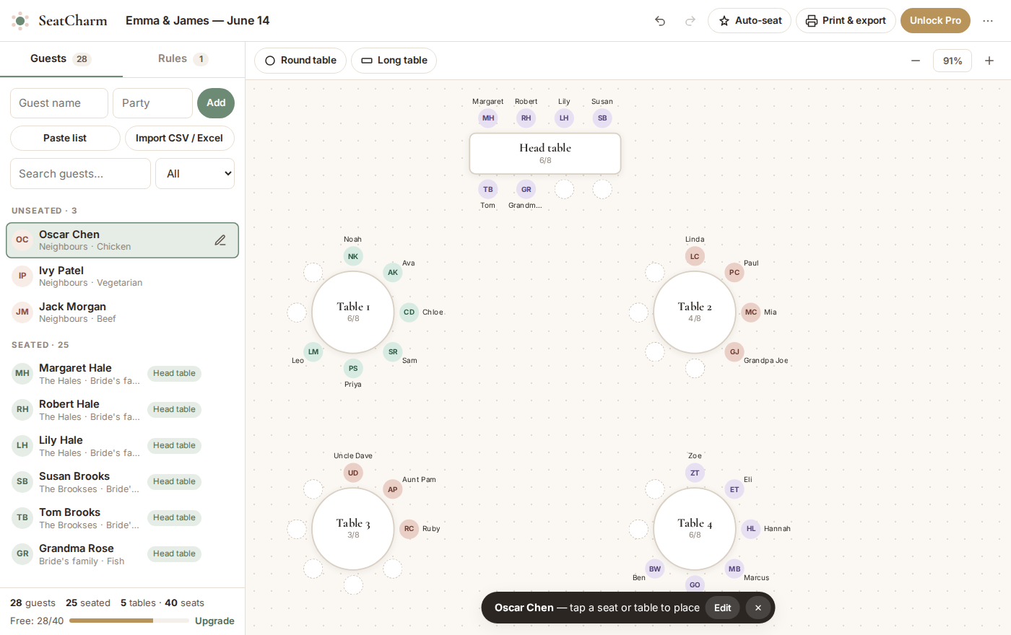Screen dimensions: 1011x635
Task: Click the green Add guest button
Action: coord(216,103)
